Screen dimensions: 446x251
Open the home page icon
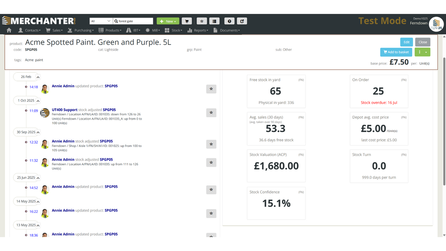tap(9, 30)
